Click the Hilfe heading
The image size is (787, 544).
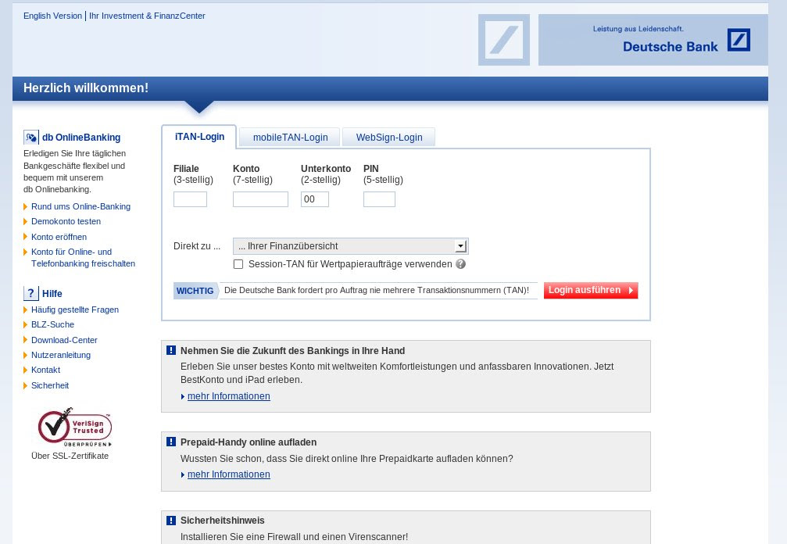(52, 294)
